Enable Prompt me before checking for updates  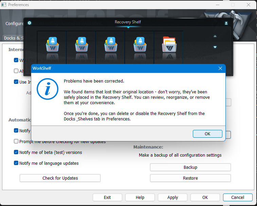coord(16,141)
